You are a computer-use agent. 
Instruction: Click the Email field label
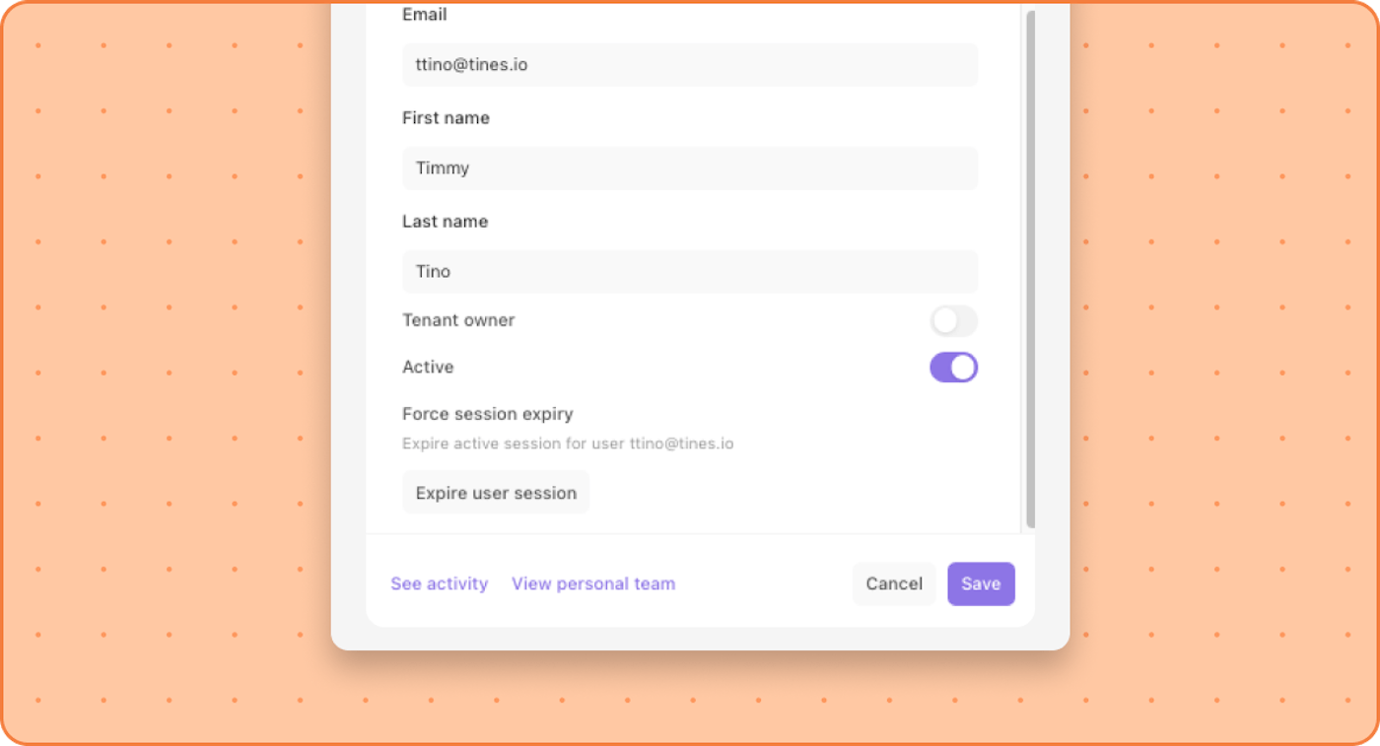tap(425, 15)
